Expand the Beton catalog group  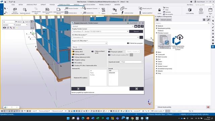[x=157, y=52]
